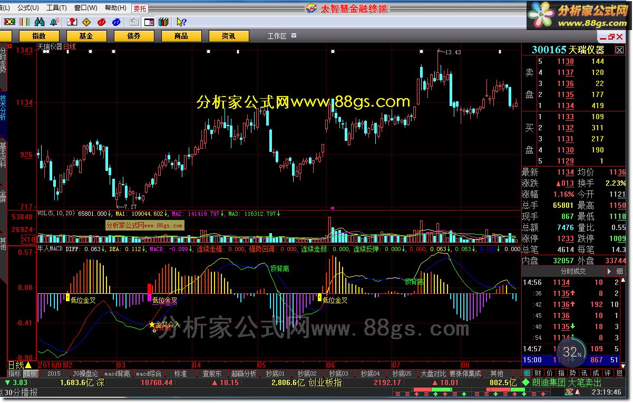The image size is (633, 403).
Task: Click the alarm bell alert icon
Action: coord(54,22)
